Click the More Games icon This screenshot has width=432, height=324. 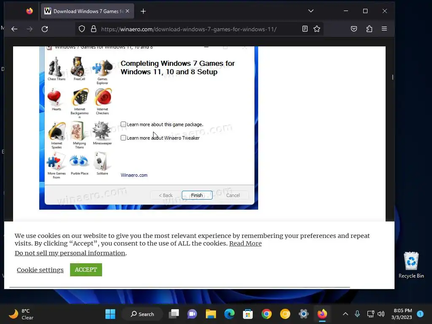click(56, 166)
